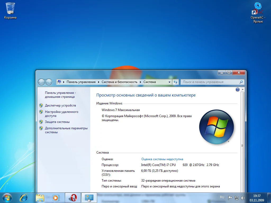This screenshot has width=271, height=203.
Task: Click the Forward navigation arrow
Action: [x=49, y=82]
